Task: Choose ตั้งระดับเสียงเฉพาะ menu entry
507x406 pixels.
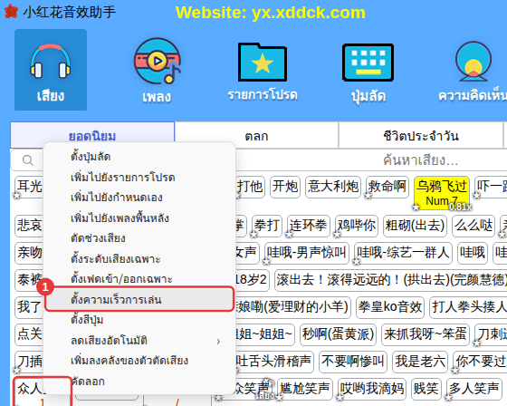Action: click(x=139, y=258)
